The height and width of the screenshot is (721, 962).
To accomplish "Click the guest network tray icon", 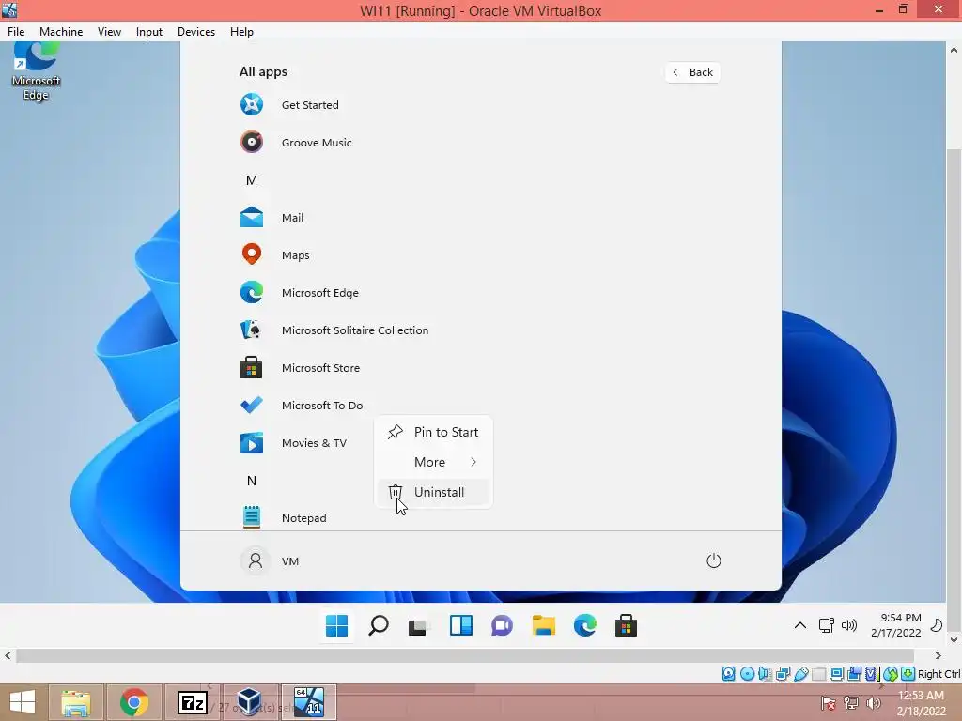I will (x=826, y=625).
